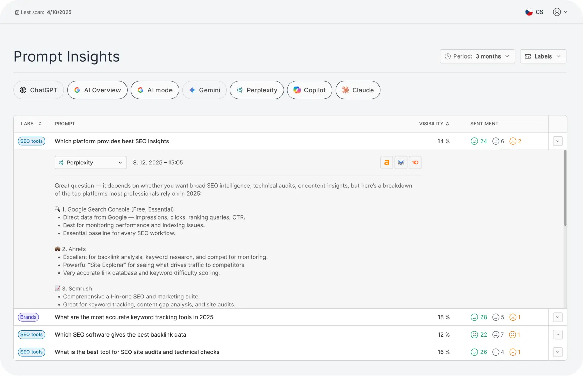Click negative sentiment face showing 2
The image size is (583, 376).
[x=513, y=141]
